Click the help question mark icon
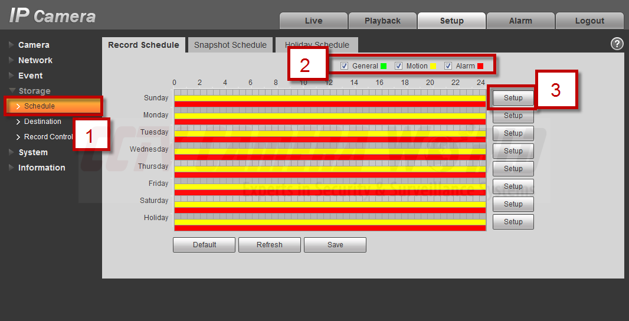The image size is (629, 321). pyautogui.click(x=617, y=44)
